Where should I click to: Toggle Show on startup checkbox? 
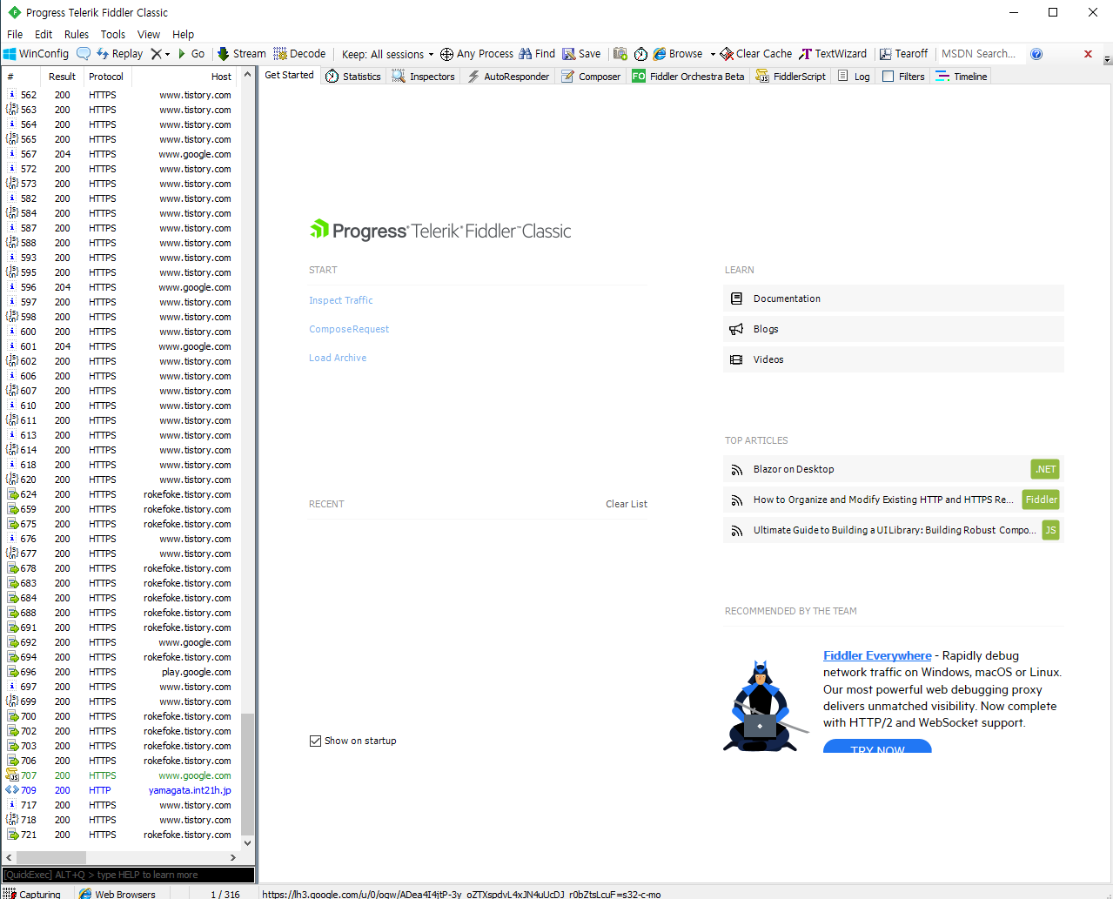pos(315,741)
